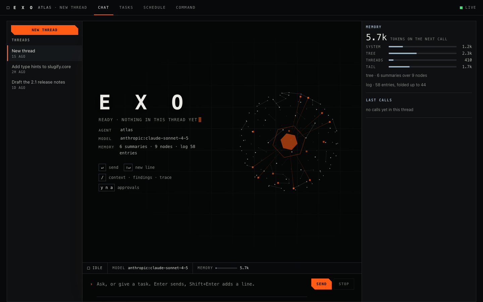Image resolution: width=483 pixels, height=302 pixels.
Task: Click the slash command key icon
Action: pyautogui.click(x=102, y=178)
